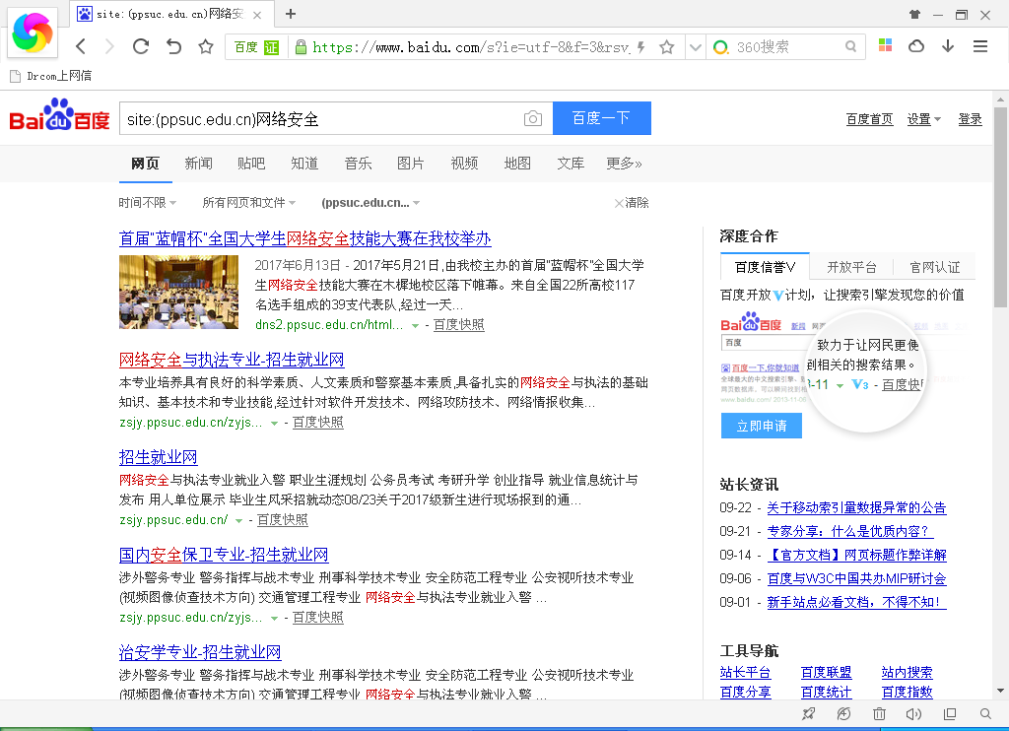Screen dimensions: 1009x731
Task: Reload the page with refresh icon
Action: 141,46
